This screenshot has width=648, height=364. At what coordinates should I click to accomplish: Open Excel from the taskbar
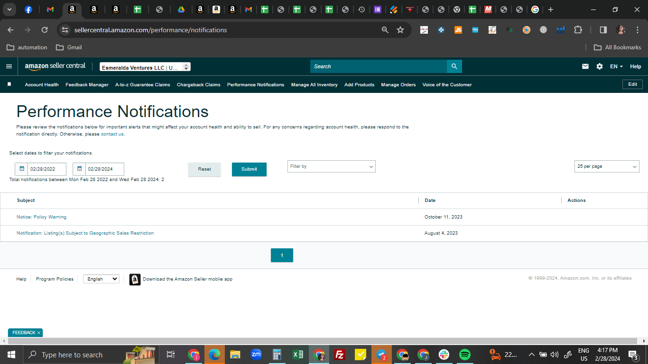tap(298, 355)
